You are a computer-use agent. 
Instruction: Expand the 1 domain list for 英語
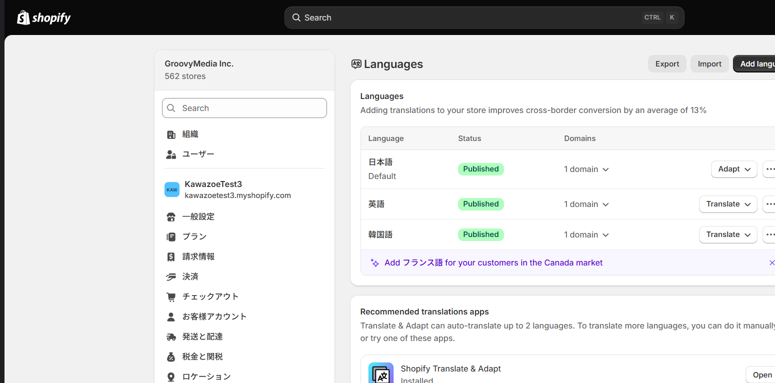[586, 204]
